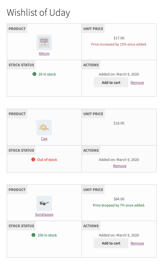Click the green smiley beside 20 in stock
Image resolution: width=164 pixels, height=269 pixels.
(34, 74)
